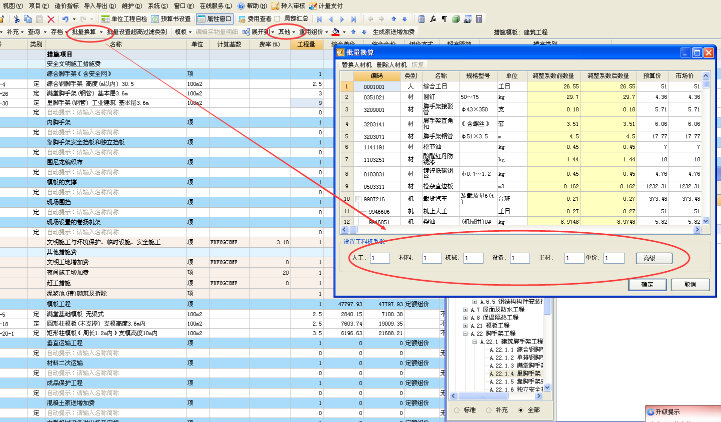
Task: Click 转入审核 toolbar item
Action: [x=288, y=6]
